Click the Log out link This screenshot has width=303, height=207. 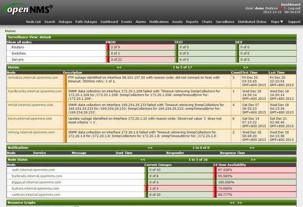[295, 8]
